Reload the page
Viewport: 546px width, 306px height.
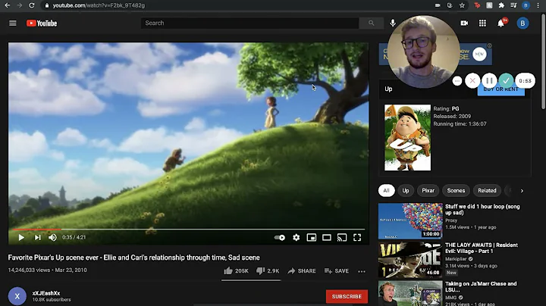(32, 5)
